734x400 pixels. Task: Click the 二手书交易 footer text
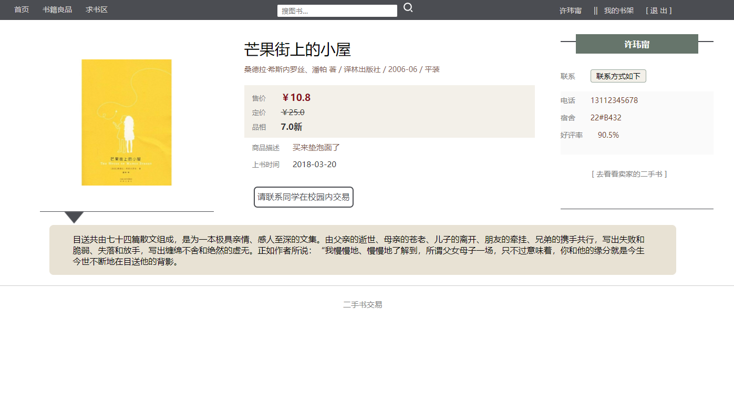click(362, 304)
